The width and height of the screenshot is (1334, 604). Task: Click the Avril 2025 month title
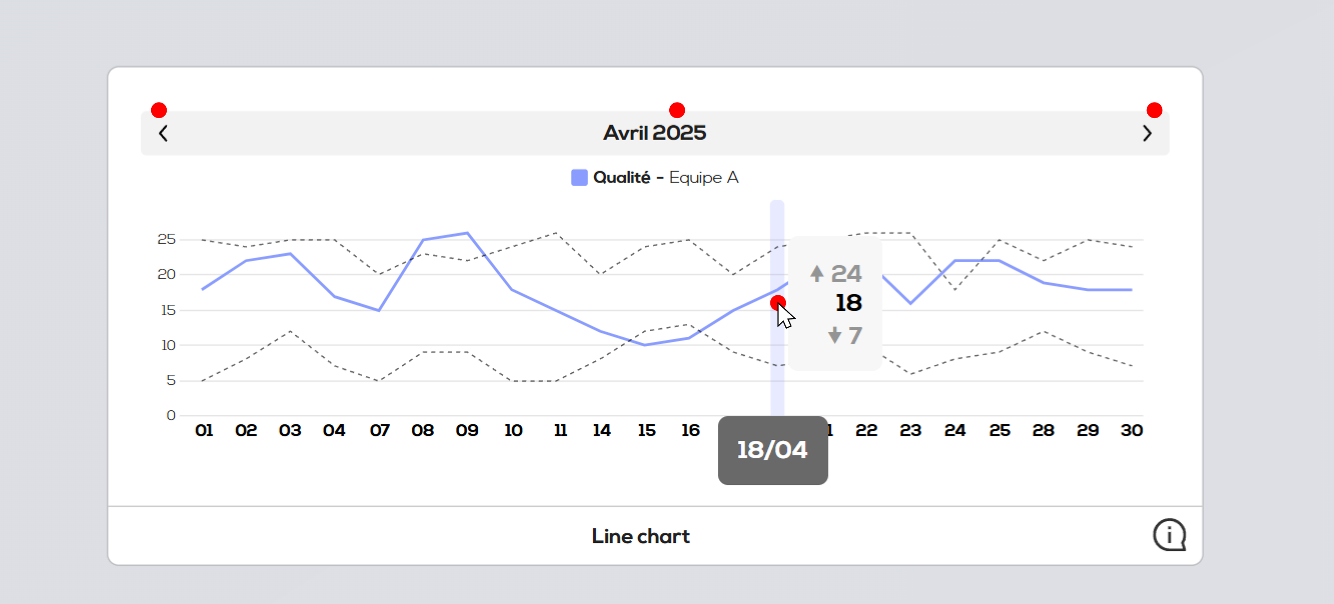[655, 133]
